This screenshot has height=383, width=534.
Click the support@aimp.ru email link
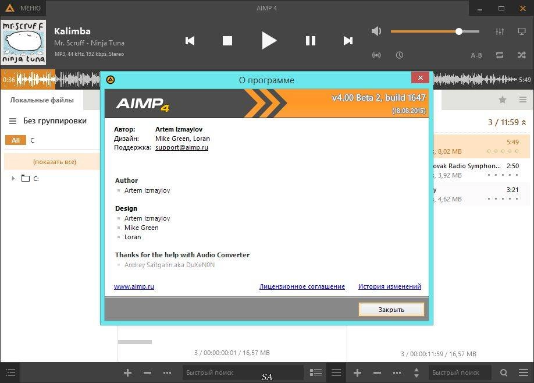click(x=181, y=147)
